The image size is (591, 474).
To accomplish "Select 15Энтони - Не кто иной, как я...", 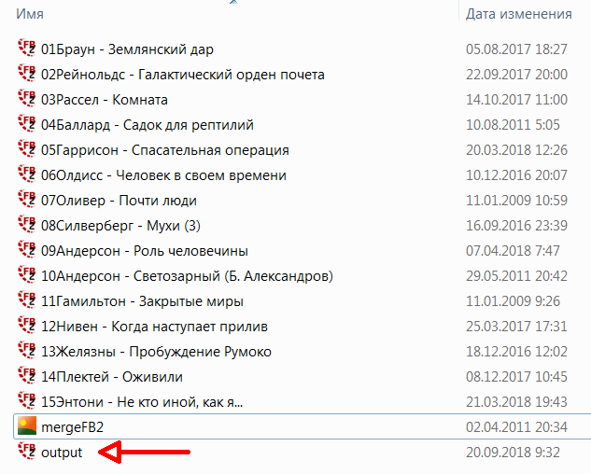I will pos(142,403).
